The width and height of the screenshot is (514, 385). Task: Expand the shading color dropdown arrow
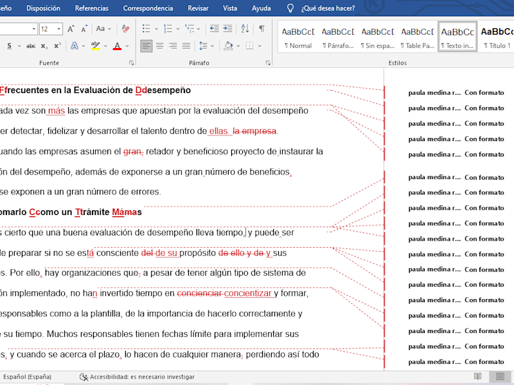click(238, 46)
